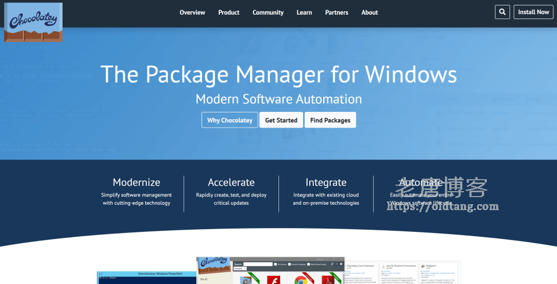Viewport: 557px width, 284px height.
Task: Open the Partners menu
Action: pos(337,12)
